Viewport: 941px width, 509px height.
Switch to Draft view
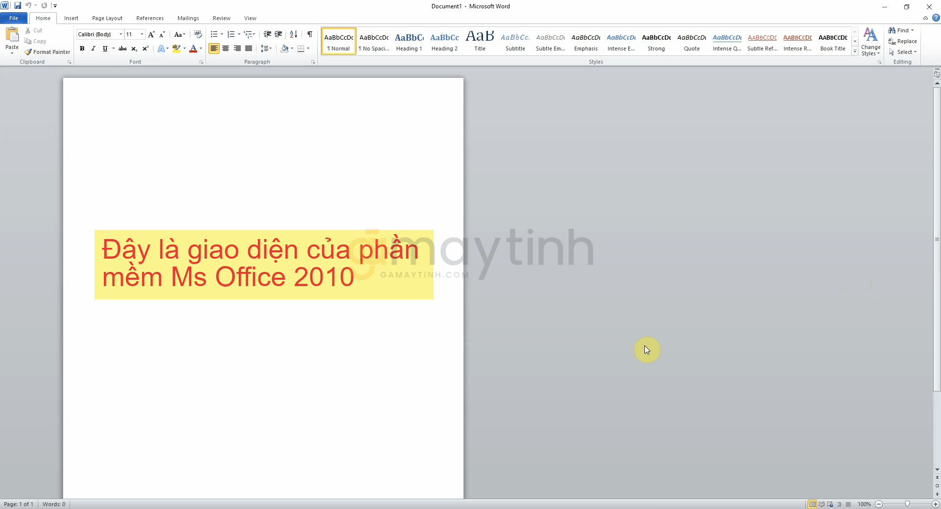point(848,504)
